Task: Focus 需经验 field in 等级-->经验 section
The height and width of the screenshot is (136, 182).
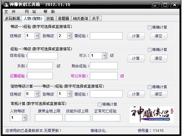Action: [x=106, y=36]
